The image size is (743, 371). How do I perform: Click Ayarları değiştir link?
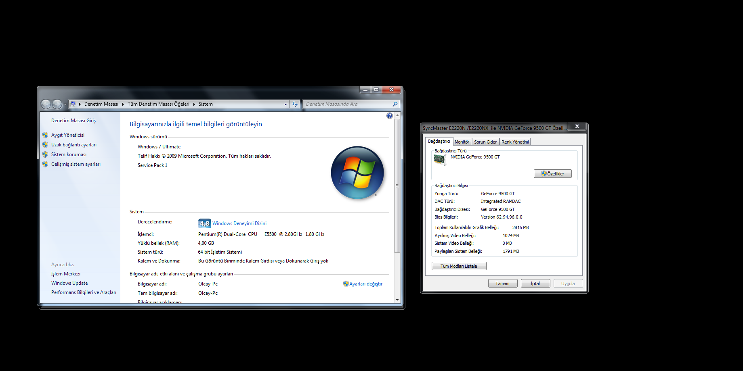tap(366, 284)
